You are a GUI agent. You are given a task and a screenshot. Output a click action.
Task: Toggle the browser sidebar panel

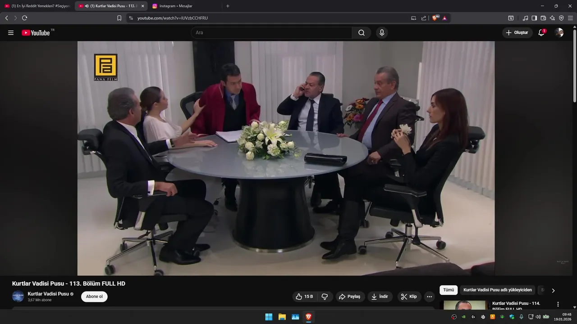coord(534,18)
